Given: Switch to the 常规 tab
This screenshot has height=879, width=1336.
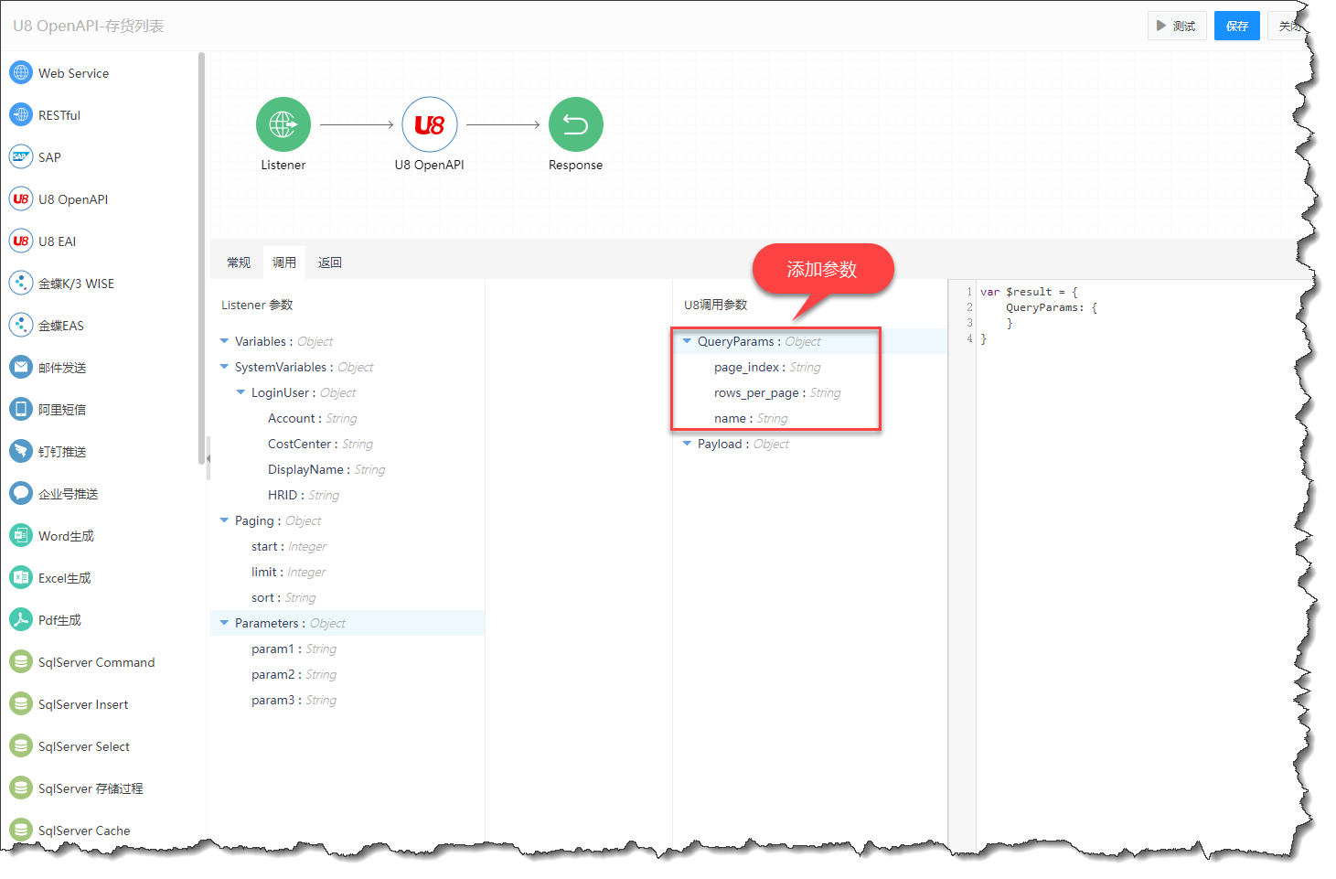Looking at the screenshot, I should point(239,263).
